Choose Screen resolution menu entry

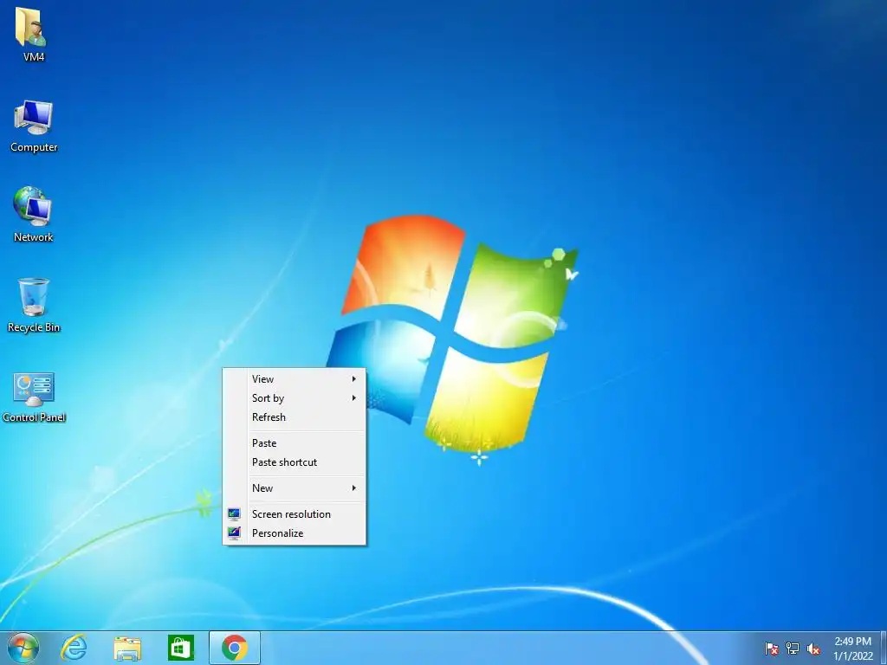pyautogui.click(x=295, y=514)
